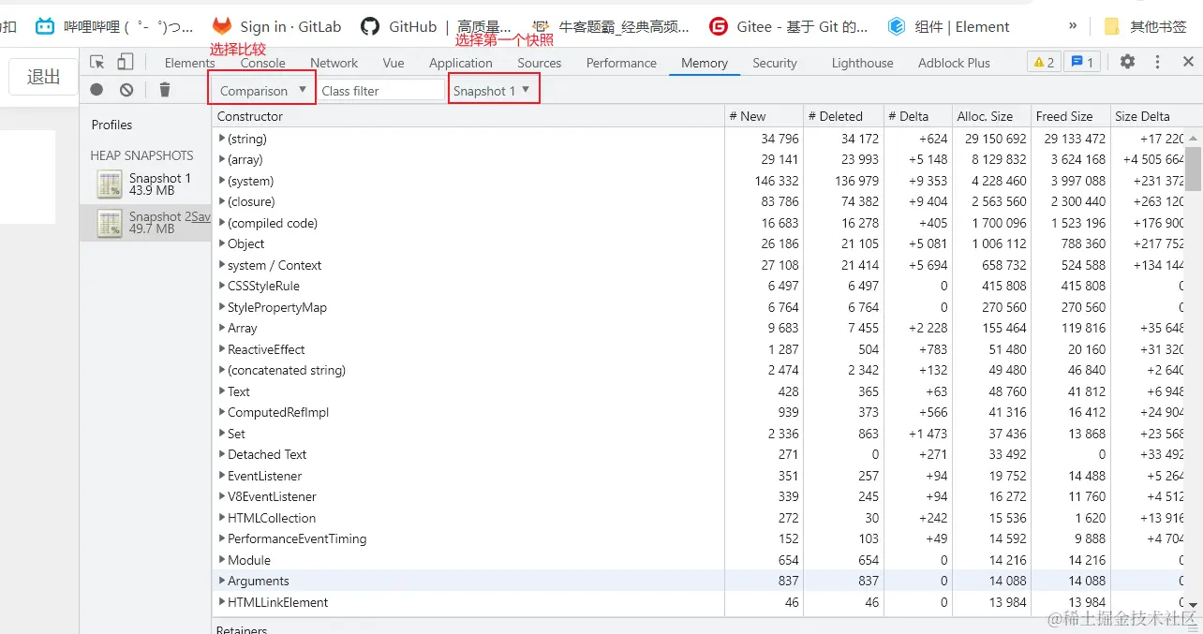Open the GitLab sign in bookmark
The image size is (1203, 634).
coord(276,26)
